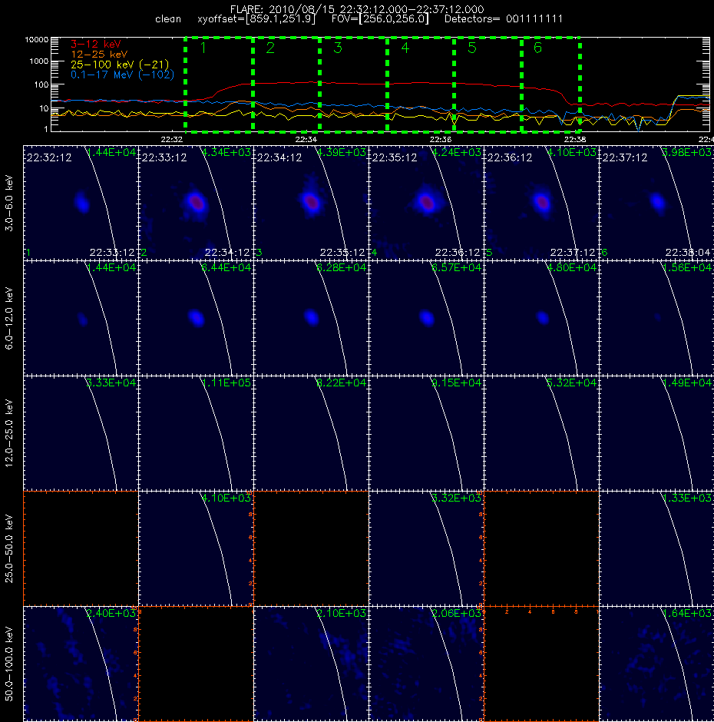The image size is (714, 722).
Task: Click the 12-25 keV legend label
Action: point(99,55)
